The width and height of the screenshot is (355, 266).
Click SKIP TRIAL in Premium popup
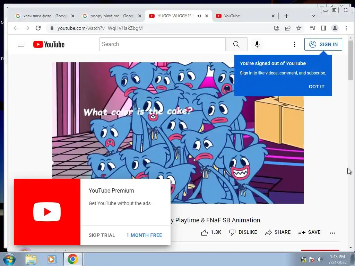102,235
